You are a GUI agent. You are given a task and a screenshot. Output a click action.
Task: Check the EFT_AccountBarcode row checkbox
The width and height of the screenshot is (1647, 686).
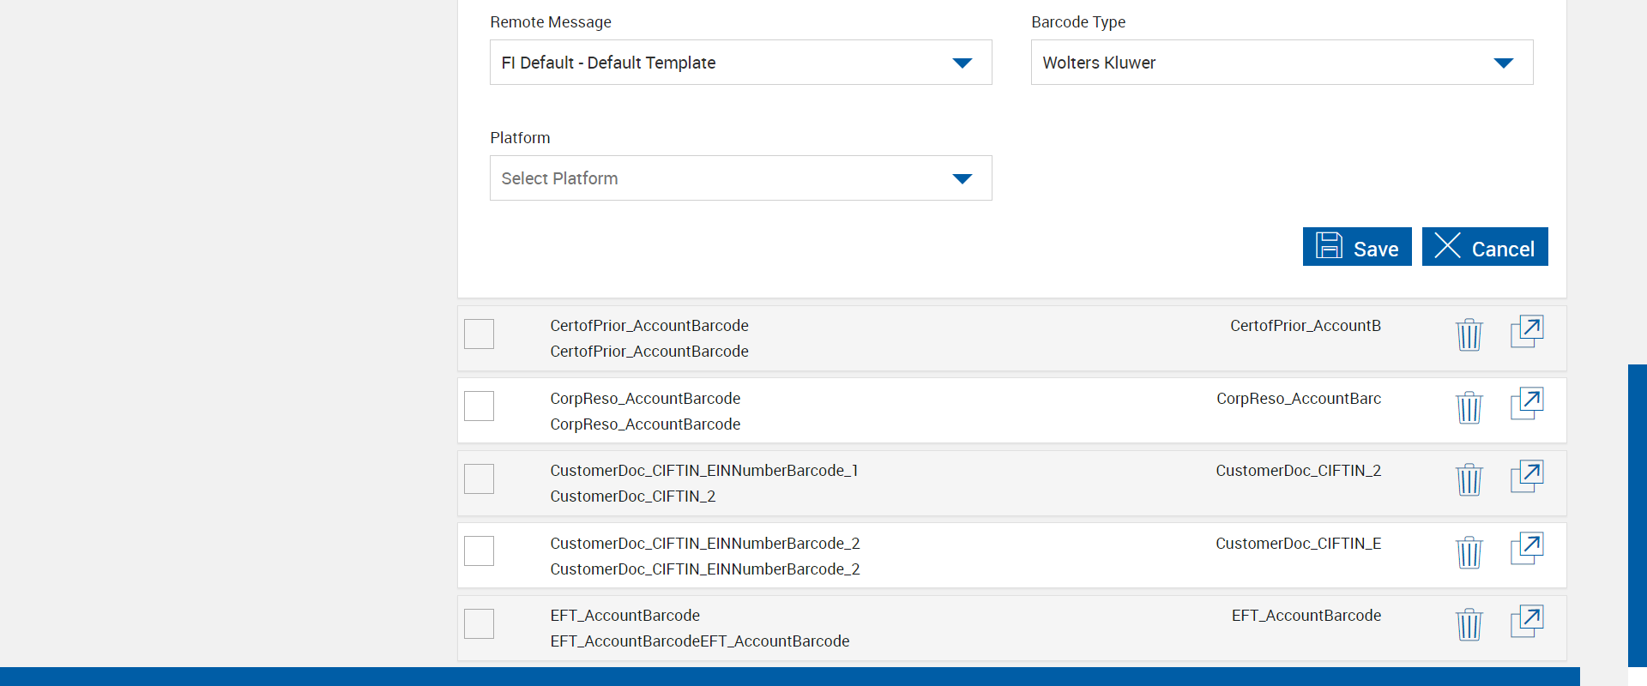(x=479, y=623)
